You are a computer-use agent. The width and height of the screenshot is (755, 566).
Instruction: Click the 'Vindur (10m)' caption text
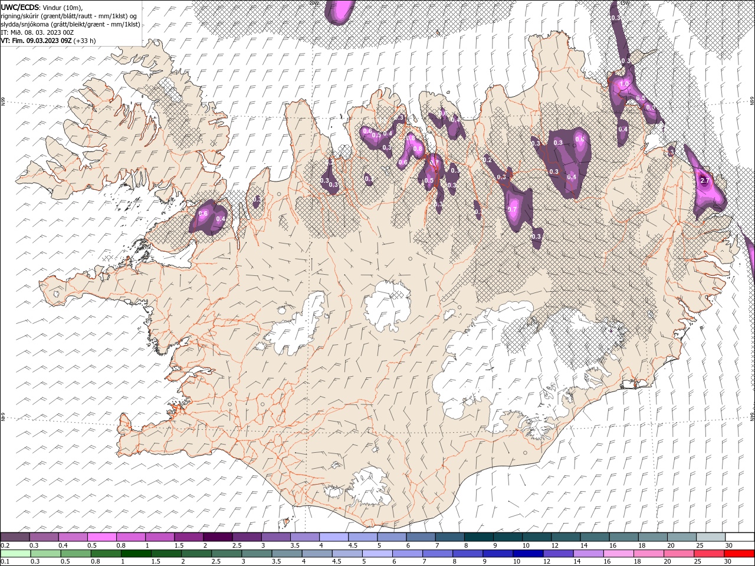click(x=64, y=7)
